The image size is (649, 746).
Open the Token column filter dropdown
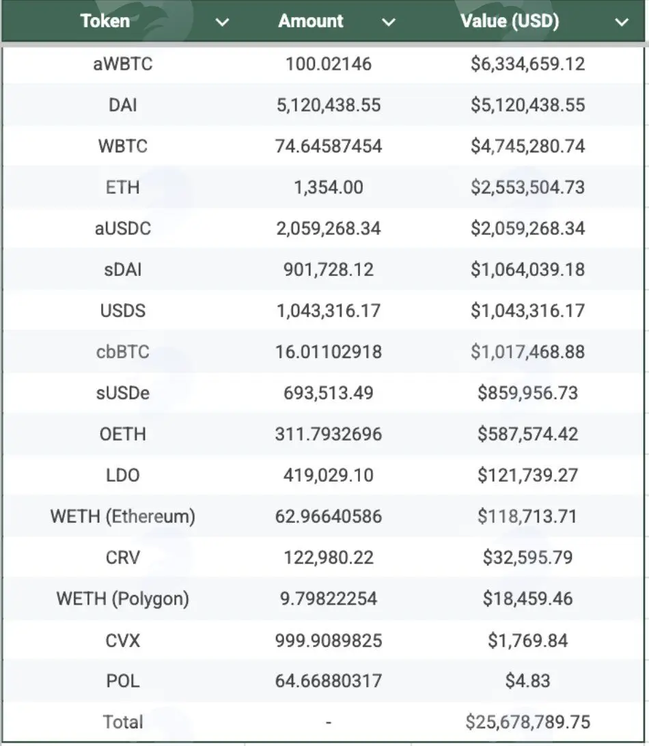pyautogui.click(x=222, y=22)
